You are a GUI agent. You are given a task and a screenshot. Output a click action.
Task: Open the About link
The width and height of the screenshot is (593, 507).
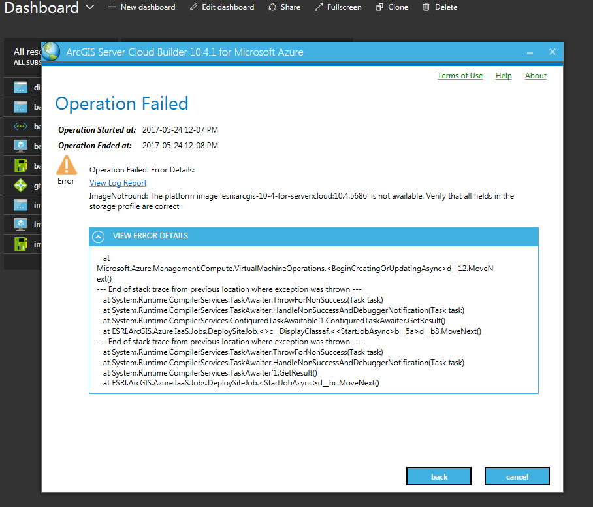point(536,76)
